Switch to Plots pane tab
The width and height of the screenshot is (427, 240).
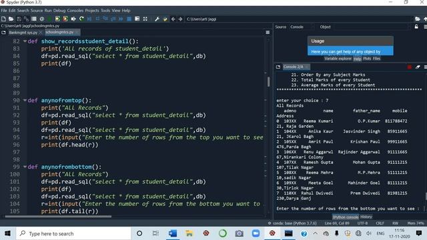tap(367, 59)
